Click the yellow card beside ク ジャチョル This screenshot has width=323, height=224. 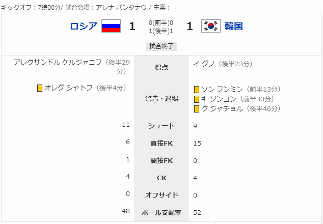pyautogui.click(x=197, y=109)
